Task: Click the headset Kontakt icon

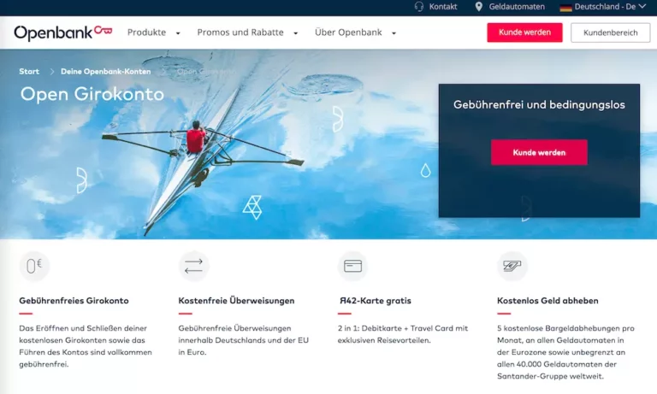Action: pos(418,7)
